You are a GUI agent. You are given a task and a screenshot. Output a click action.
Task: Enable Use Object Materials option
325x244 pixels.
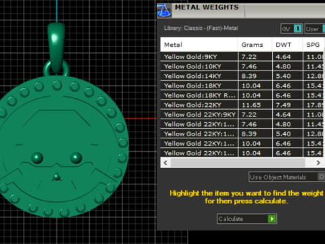pos(322,177)
